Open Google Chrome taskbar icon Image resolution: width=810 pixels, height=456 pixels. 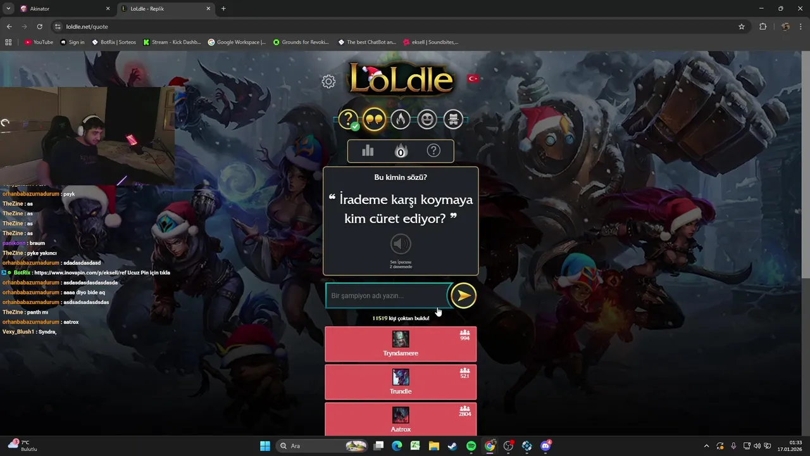coord(490,446)
